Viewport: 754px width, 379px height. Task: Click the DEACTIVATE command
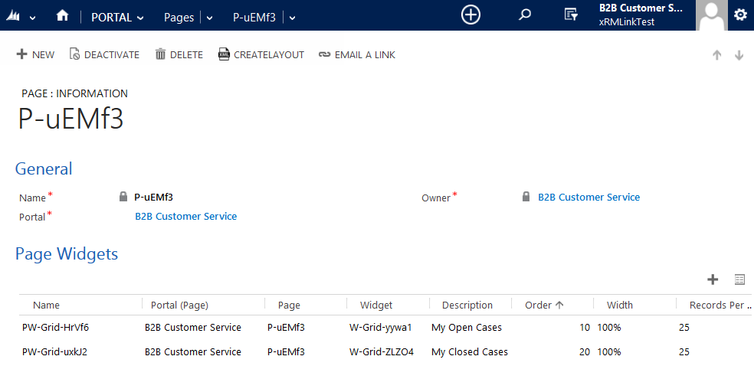pos(104,55)
